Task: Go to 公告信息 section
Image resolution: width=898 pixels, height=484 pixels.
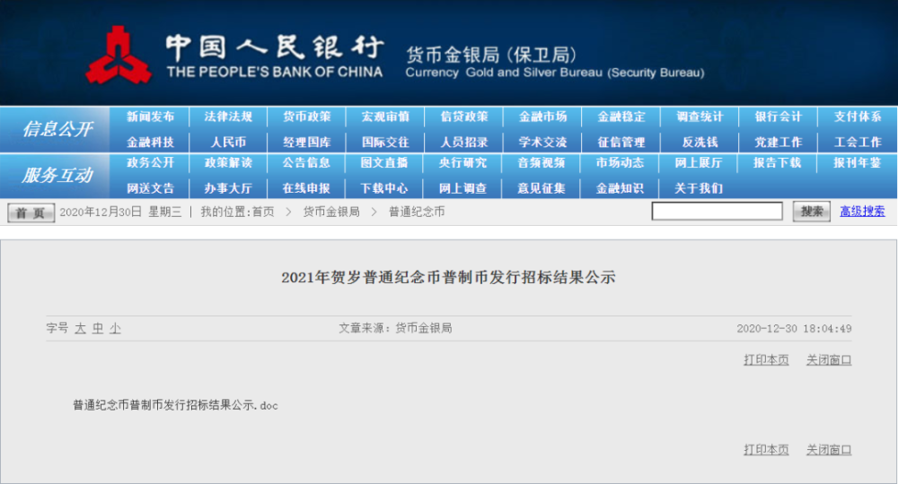Action: (x=306, y=162)
